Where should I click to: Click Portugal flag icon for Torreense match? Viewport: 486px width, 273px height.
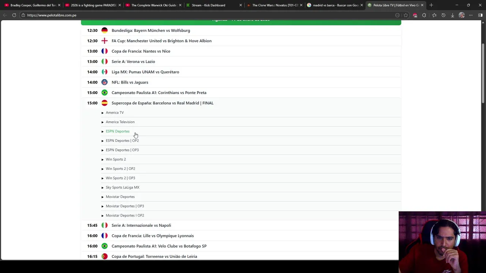(x=104, y=256)
